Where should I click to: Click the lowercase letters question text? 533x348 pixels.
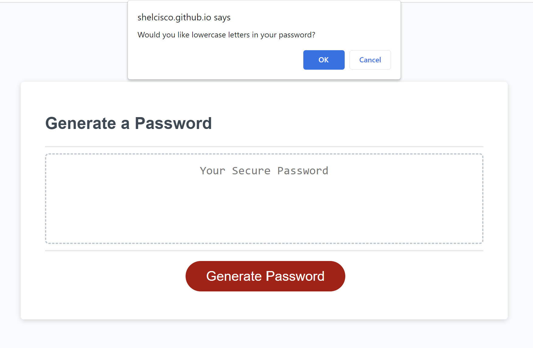tap(226, 35)
